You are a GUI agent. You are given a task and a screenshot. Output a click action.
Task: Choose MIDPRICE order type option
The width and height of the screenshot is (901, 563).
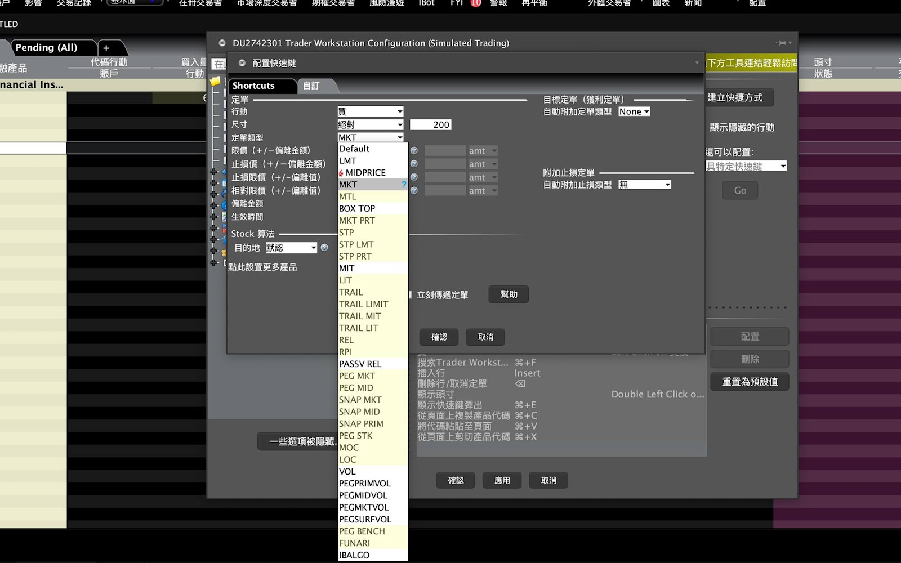click(x=372, y=173)
